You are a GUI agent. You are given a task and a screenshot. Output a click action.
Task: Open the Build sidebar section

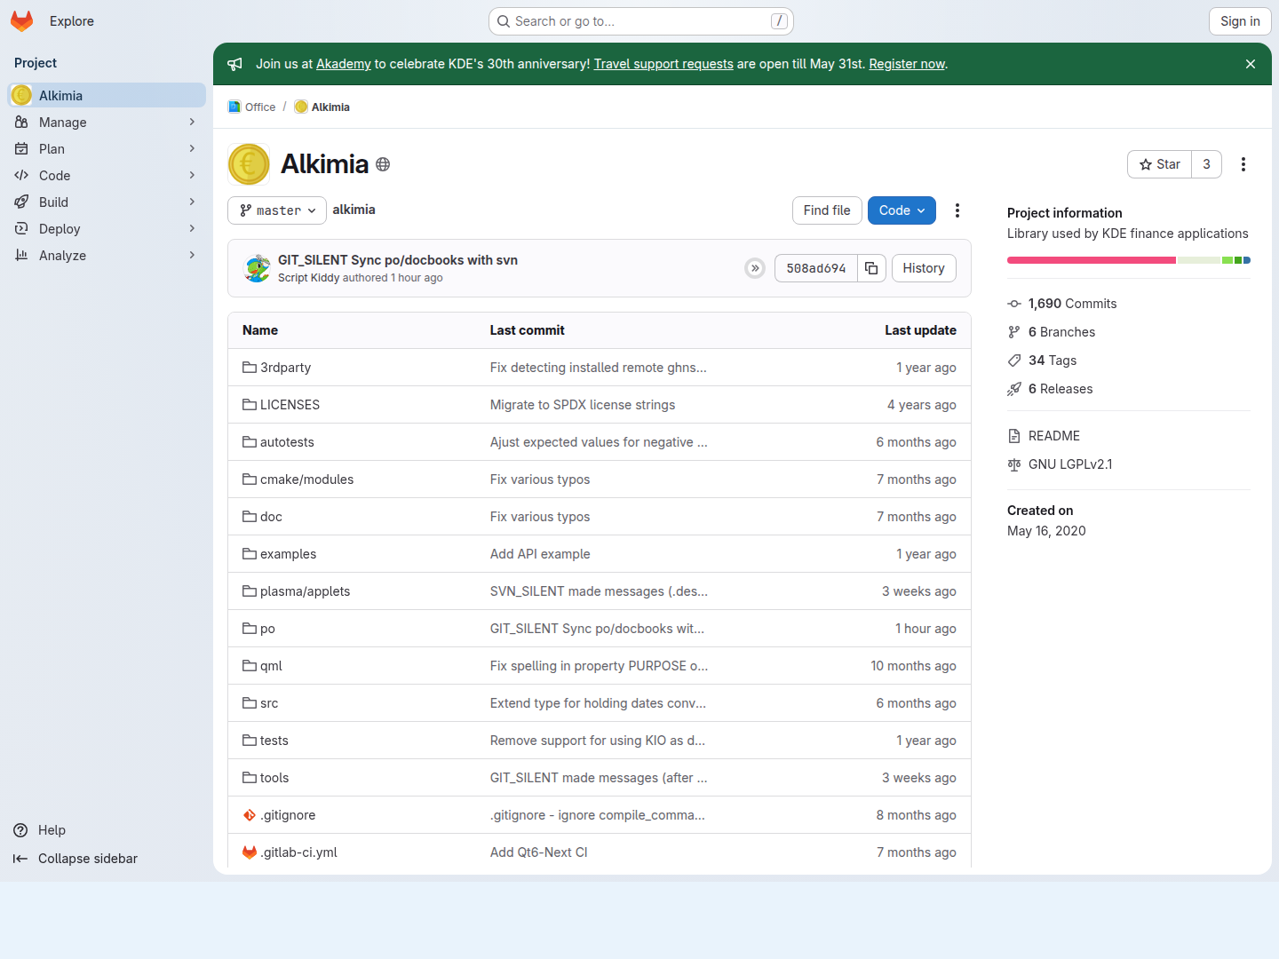click(107, 202)
